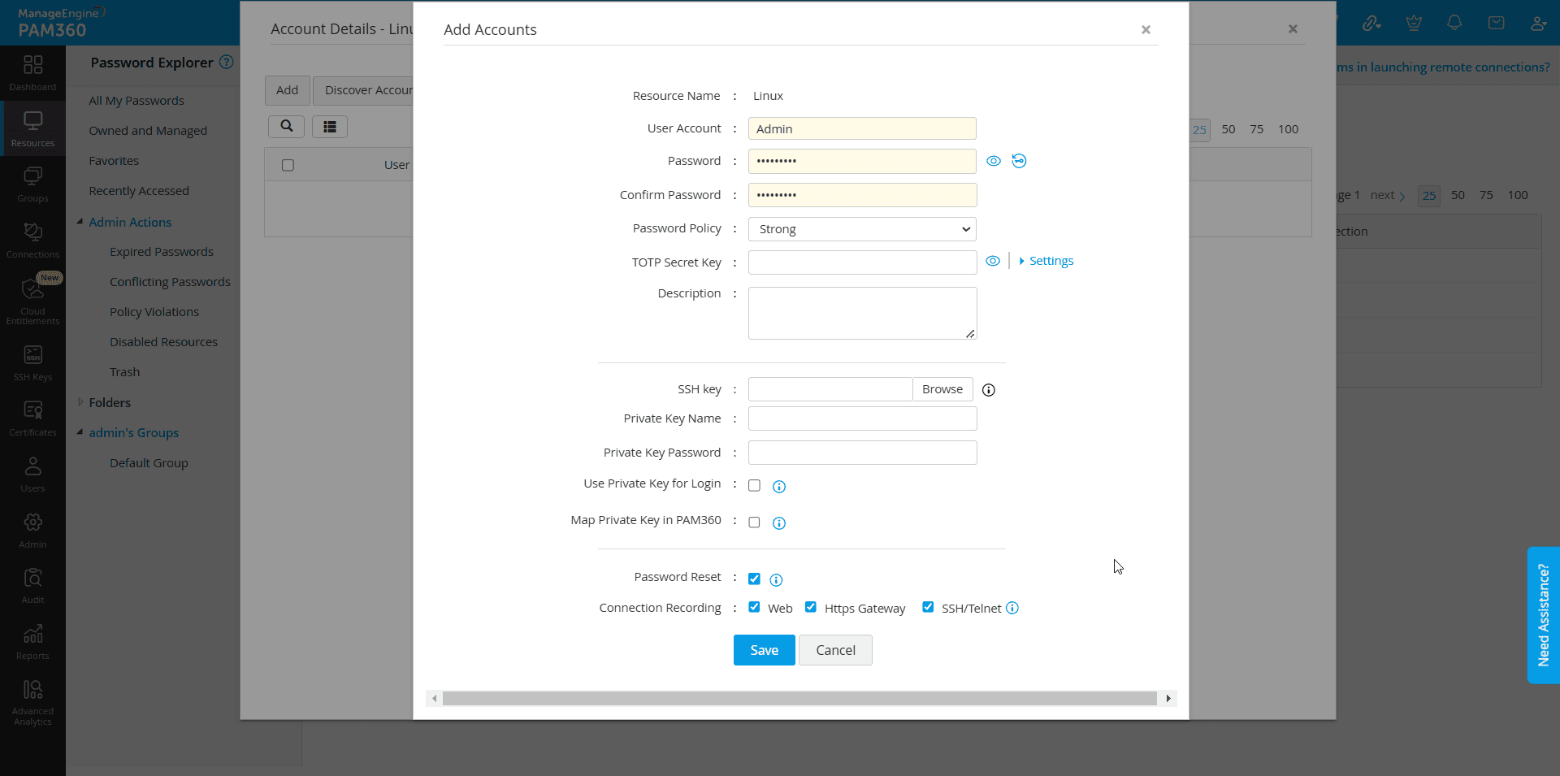Browse for an SSH key file
Image resolution: width=1560 pixels, height=776 pixels.
(942, 389)
